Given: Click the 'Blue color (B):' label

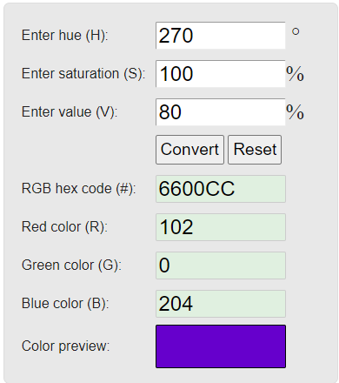Looking at the screenshot, I should (65, 304).
